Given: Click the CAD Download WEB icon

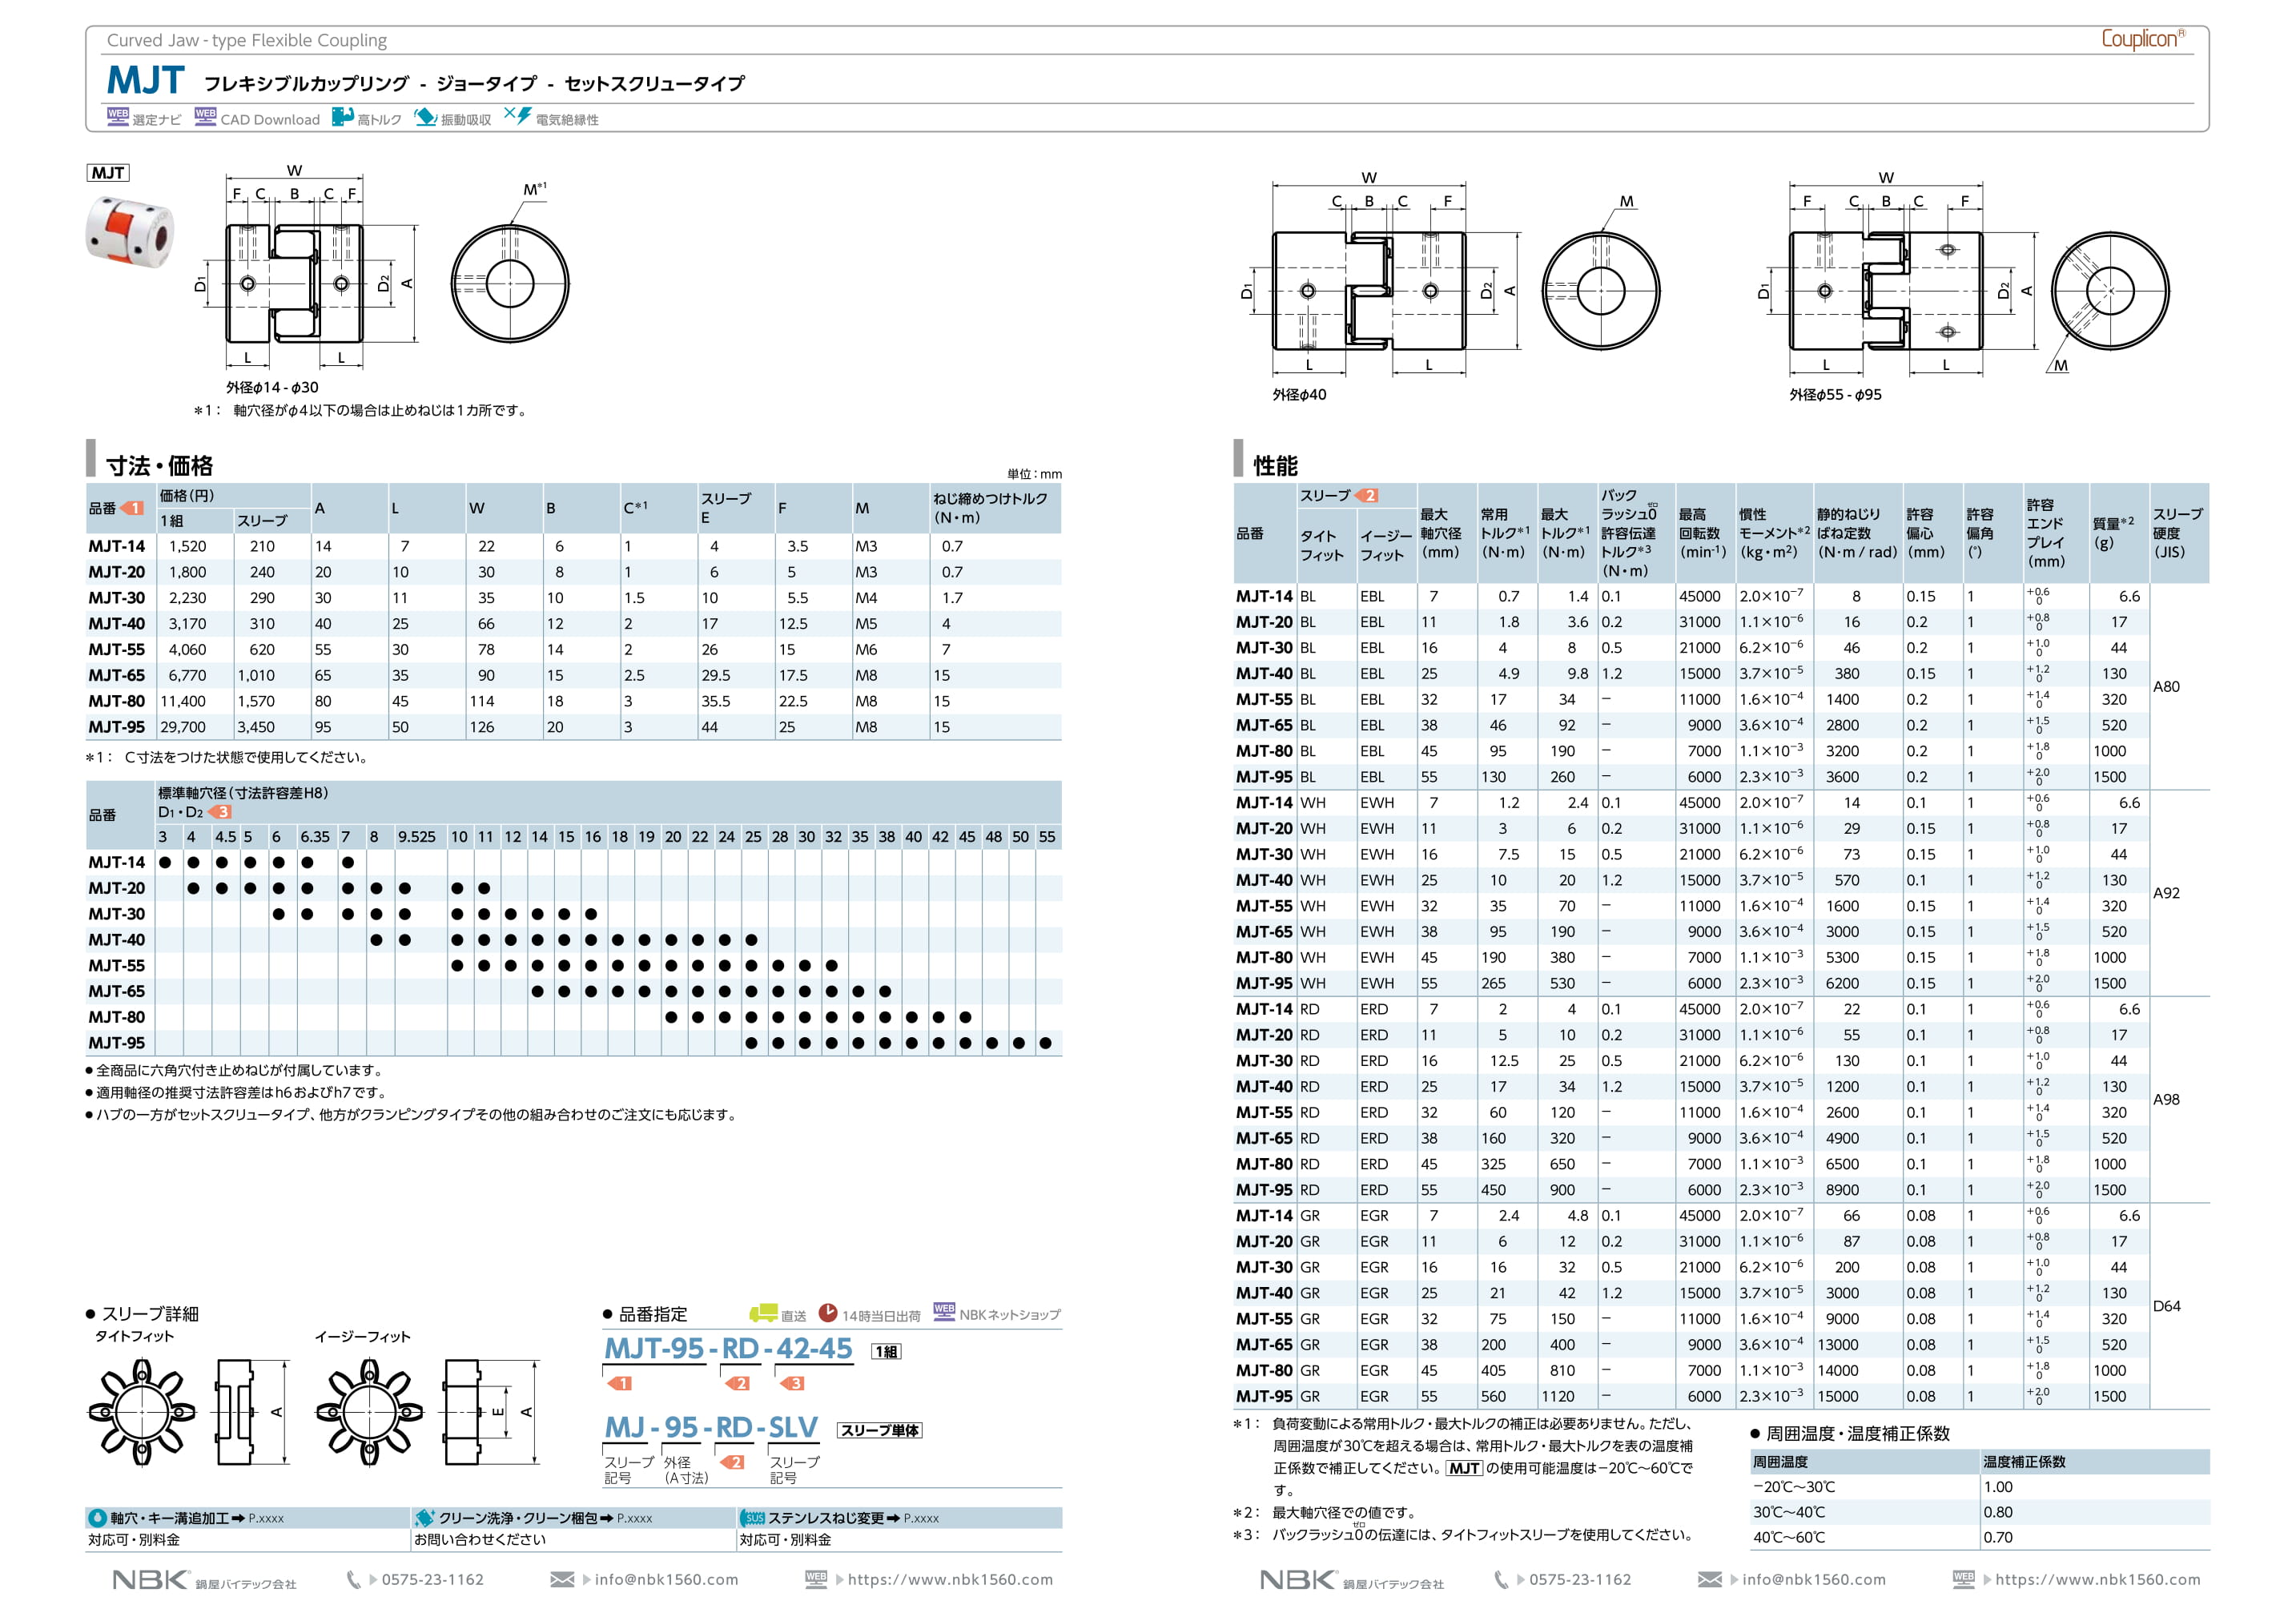Looking at the screenshot, I should pos(205,116).
